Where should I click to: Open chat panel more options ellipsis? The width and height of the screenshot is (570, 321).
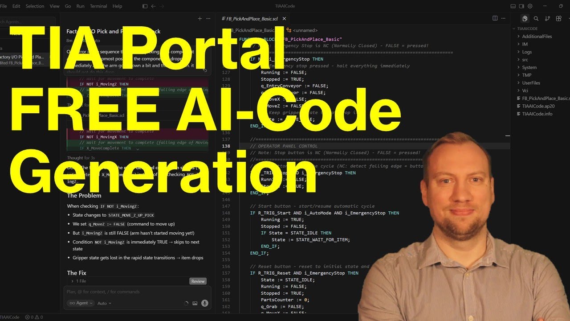(208, 19)
